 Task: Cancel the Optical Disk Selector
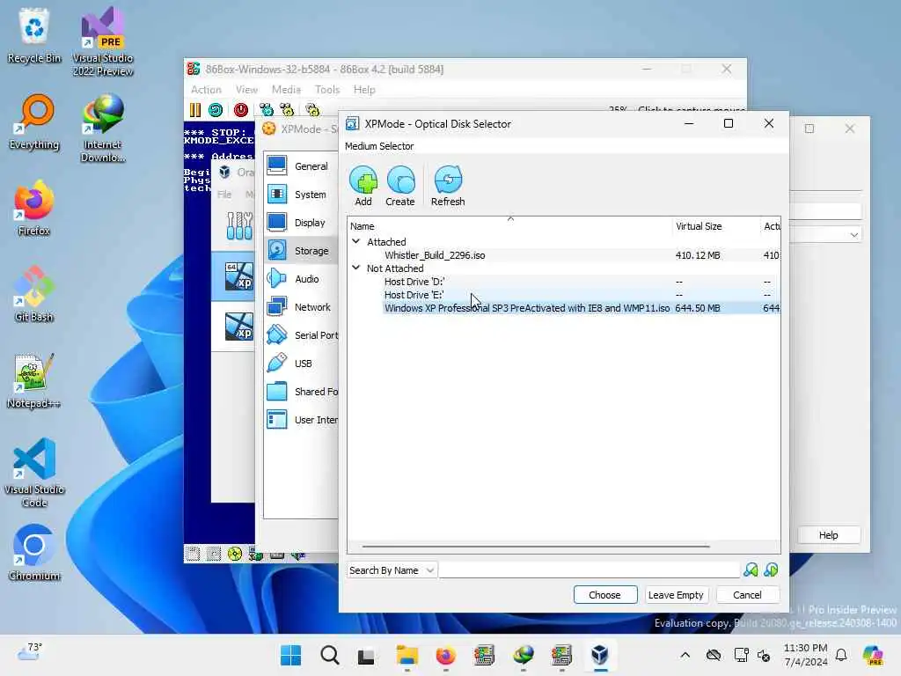pyautogui.click(x=747, y=595)
